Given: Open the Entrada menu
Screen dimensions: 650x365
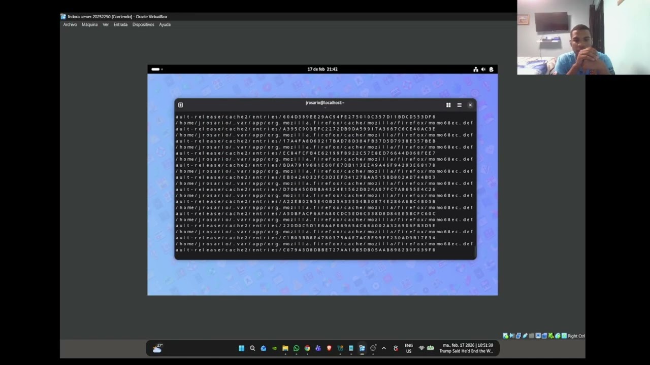Looking at the screenshot, I should [x=120, y=24].
